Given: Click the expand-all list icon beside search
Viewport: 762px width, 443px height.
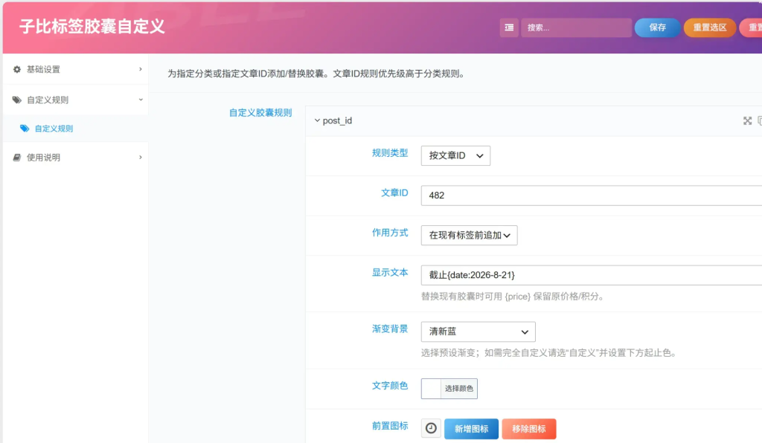Looking at the screenshot, I should (x=509, y=28).
